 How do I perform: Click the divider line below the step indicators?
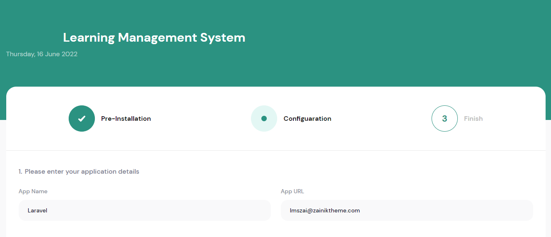pyautogui.click(x=275, y=150)
